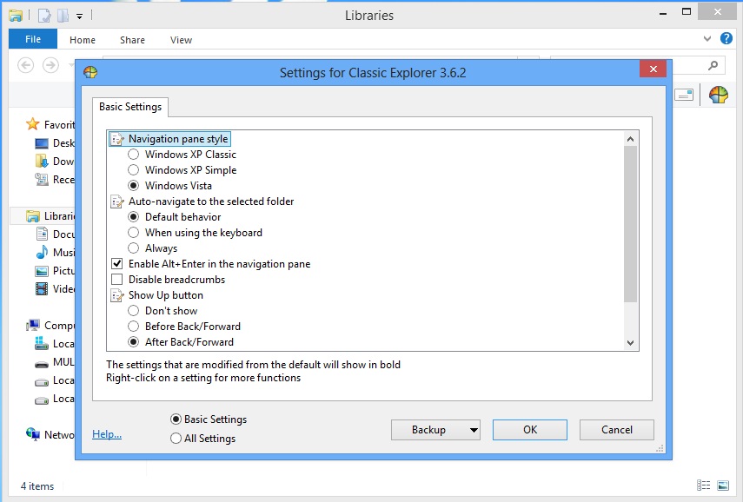The image size is (743, 502).
Task: Click the Forward arrow in Libraries window
Action: [50, 65]
